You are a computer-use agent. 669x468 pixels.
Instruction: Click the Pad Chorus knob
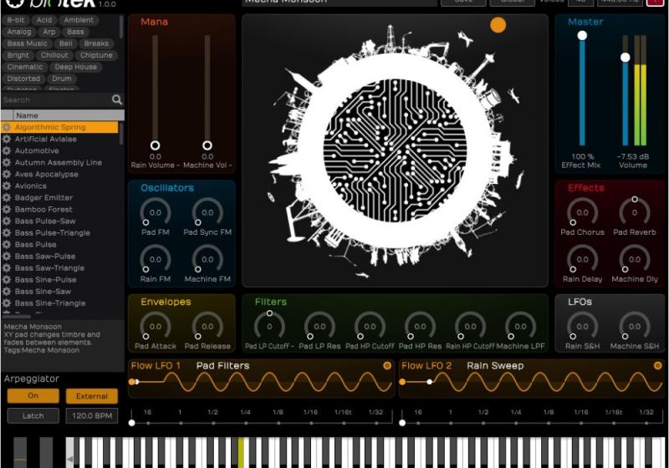(582, 212)
